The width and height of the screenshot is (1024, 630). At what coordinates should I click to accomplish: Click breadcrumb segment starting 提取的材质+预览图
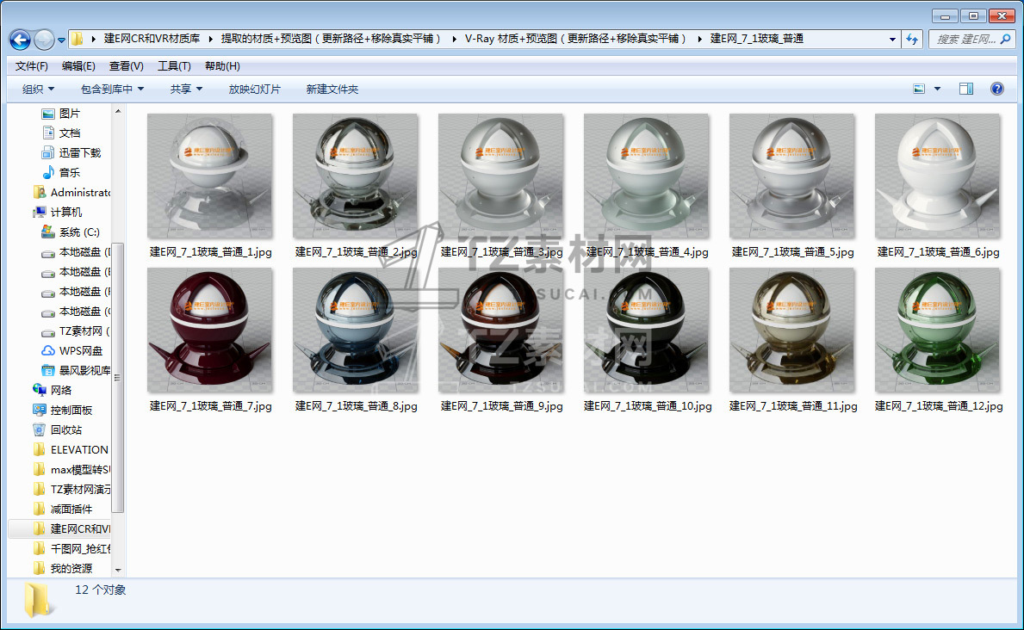(x=331, y=39)
